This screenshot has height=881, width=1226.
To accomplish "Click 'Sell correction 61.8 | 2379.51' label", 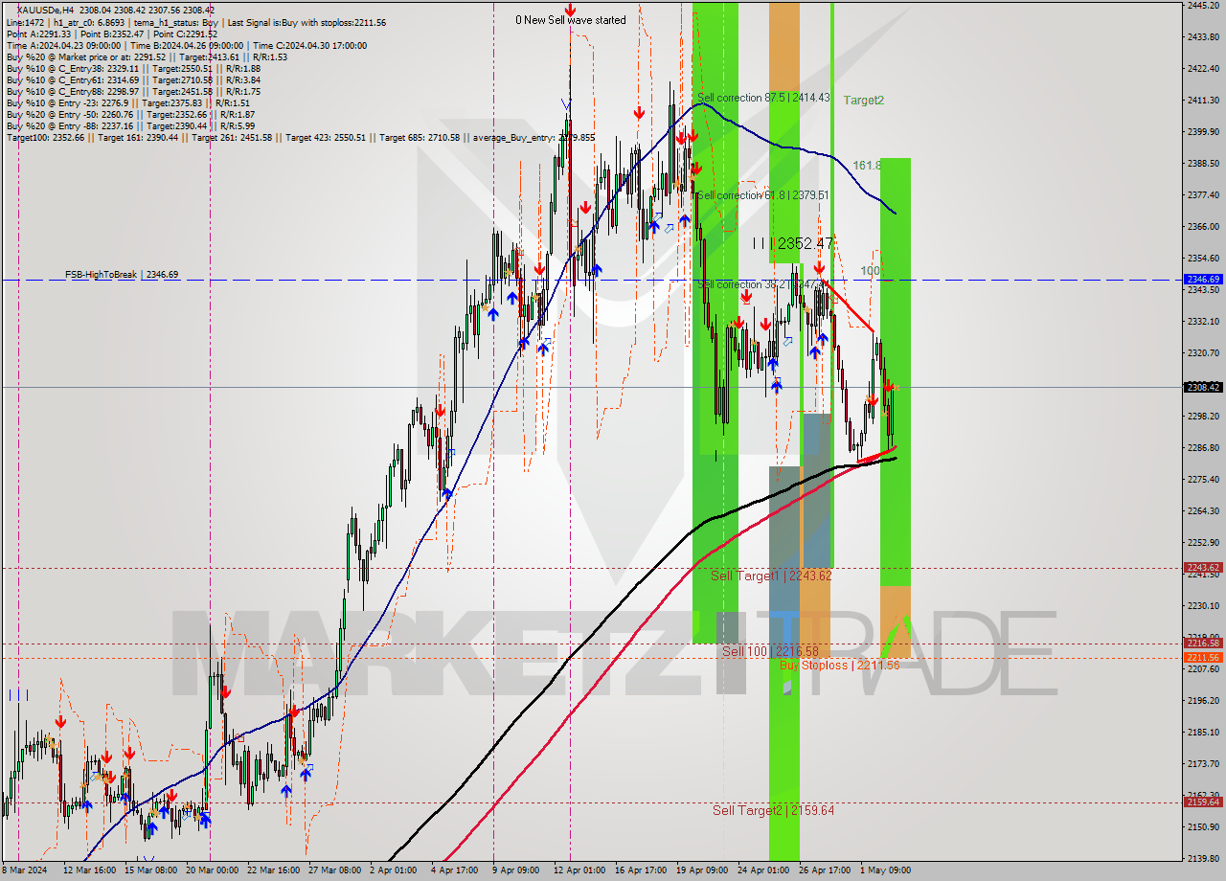I will tap(763, 195).
